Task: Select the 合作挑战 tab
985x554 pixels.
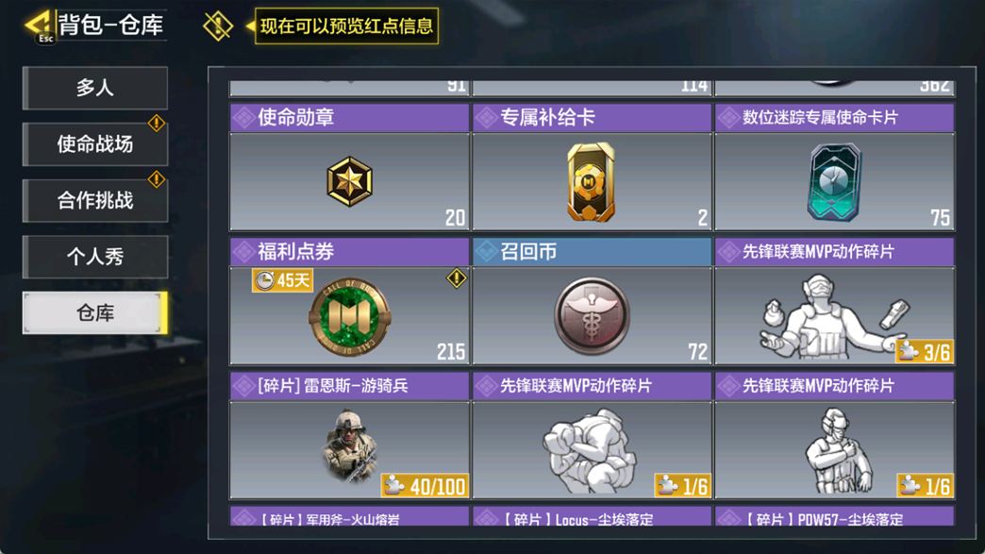Action: tap(95, 200)
